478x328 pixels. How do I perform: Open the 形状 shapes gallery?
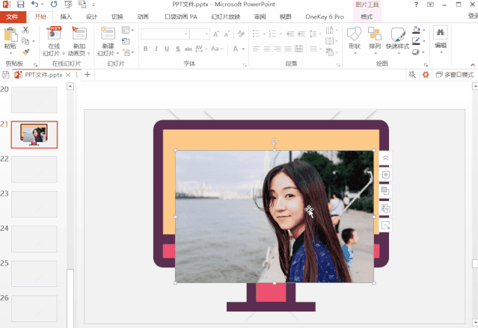[x=355, y=37]
